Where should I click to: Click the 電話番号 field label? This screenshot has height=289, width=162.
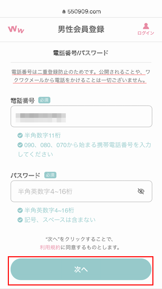click(23, 100)
